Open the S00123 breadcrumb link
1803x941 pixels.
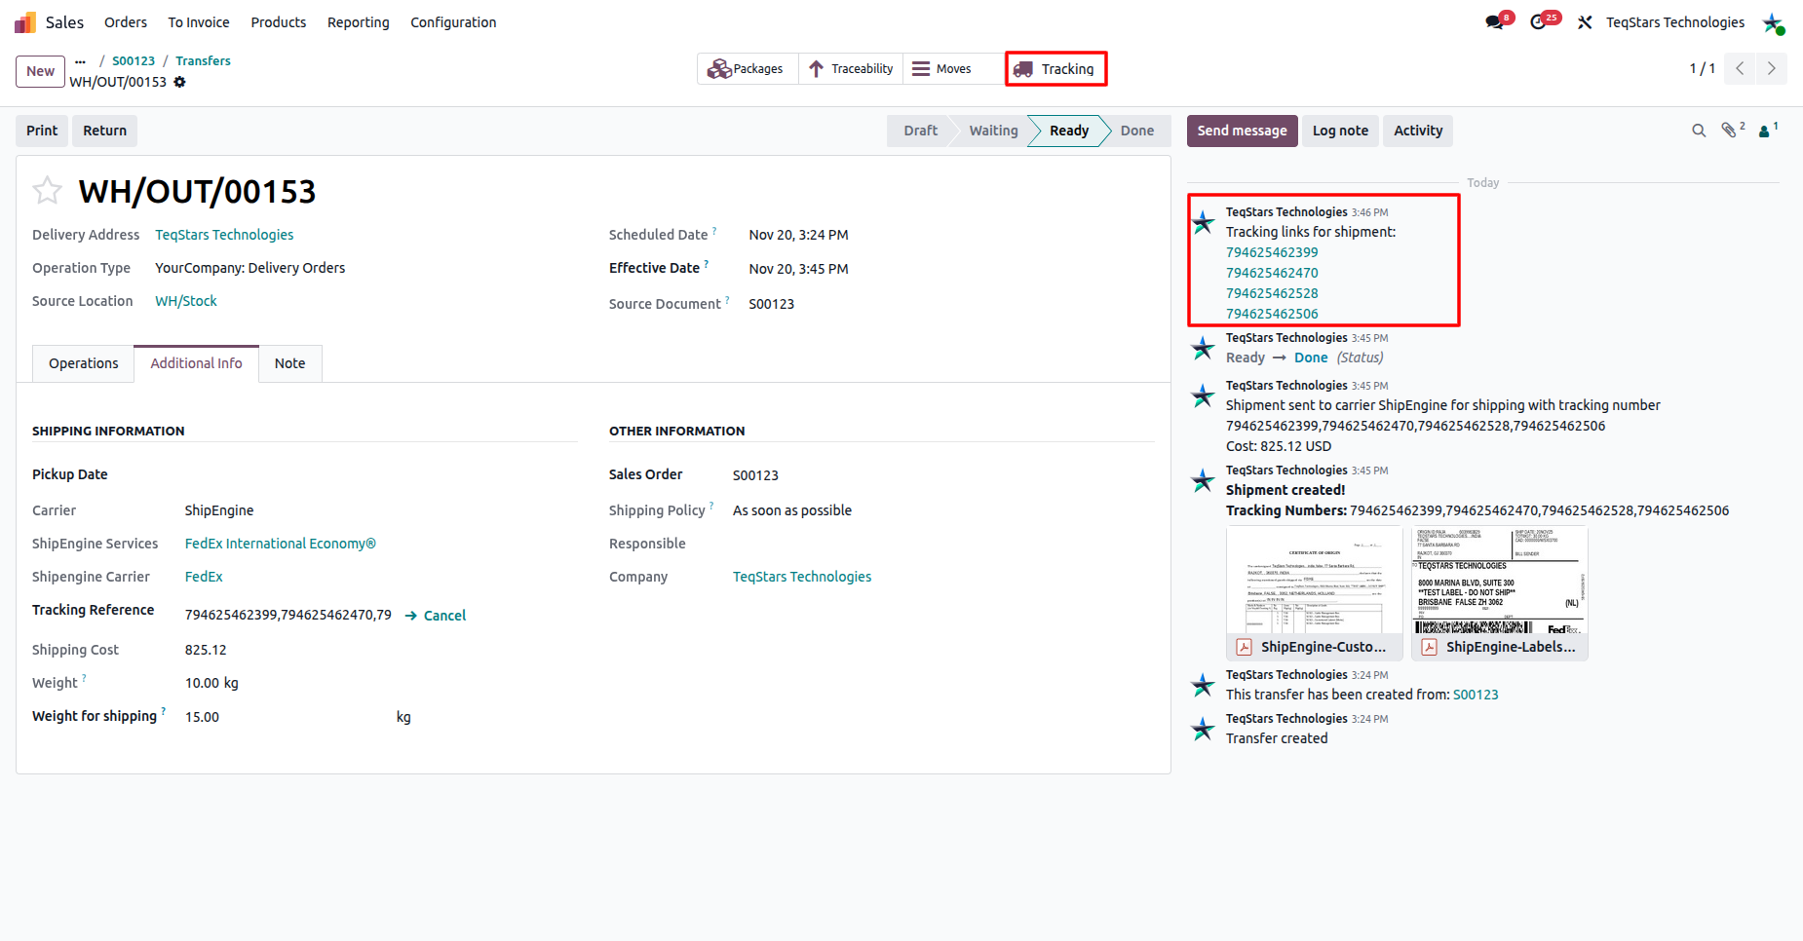tap(134, 60)
